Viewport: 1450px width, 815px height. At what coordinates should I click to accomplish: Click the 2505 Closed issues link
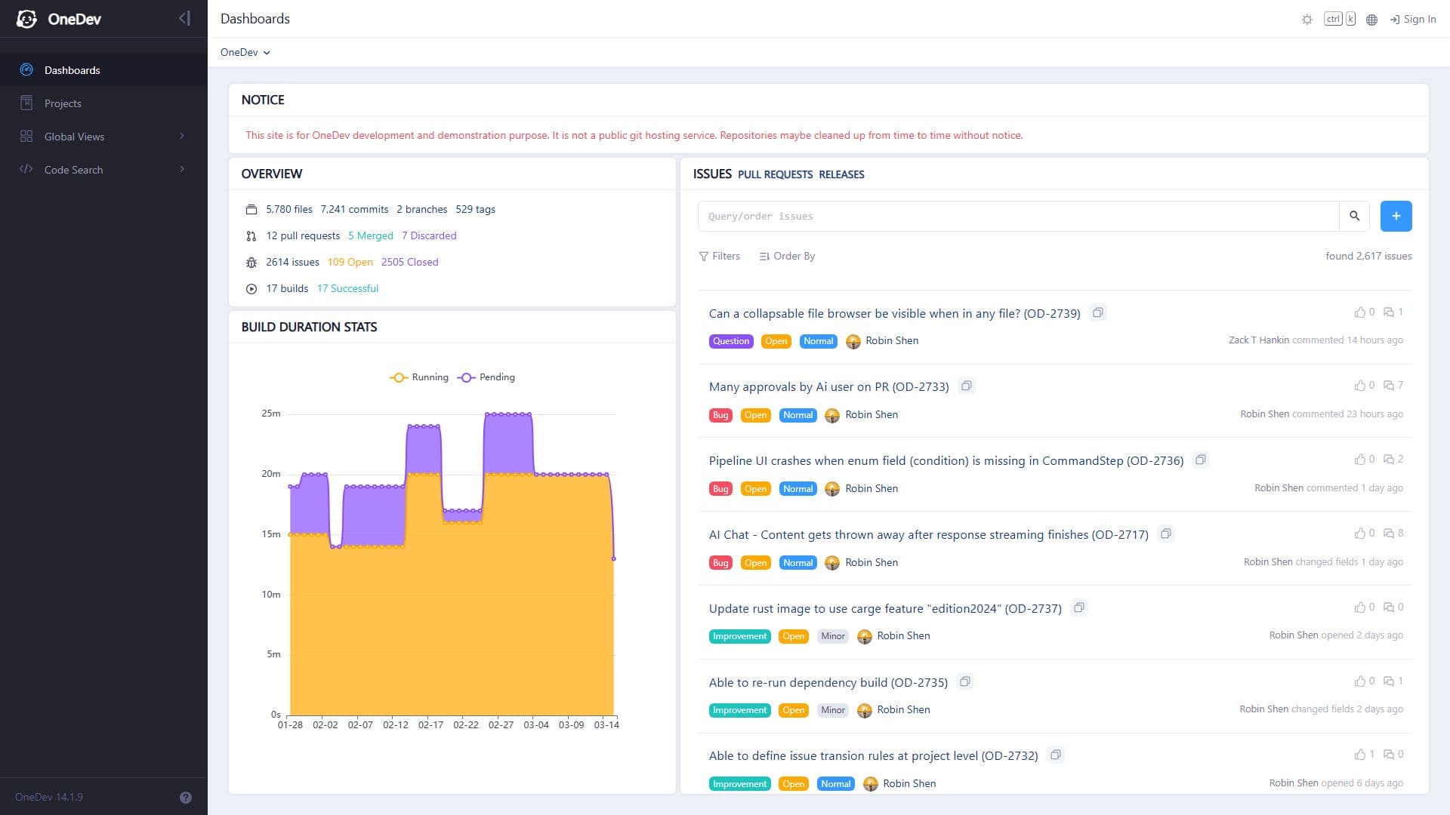click(x=410, y=262)
